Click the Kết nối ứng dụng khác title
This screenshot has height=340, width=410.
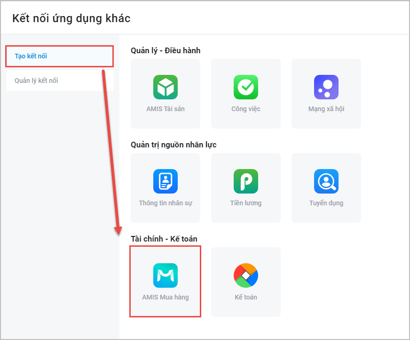click(71, 18)
